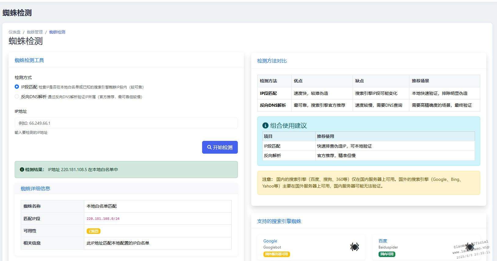Click the 优点 column header
Screen dimensions: 497x261
(x=322, y=81)
